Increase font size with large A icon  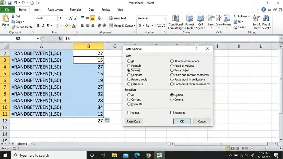(x=71, y=18)
